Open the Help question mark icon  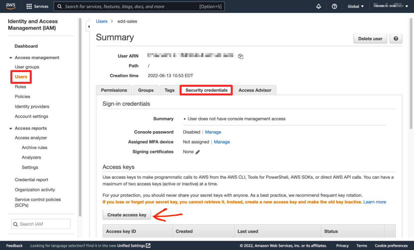335,6
